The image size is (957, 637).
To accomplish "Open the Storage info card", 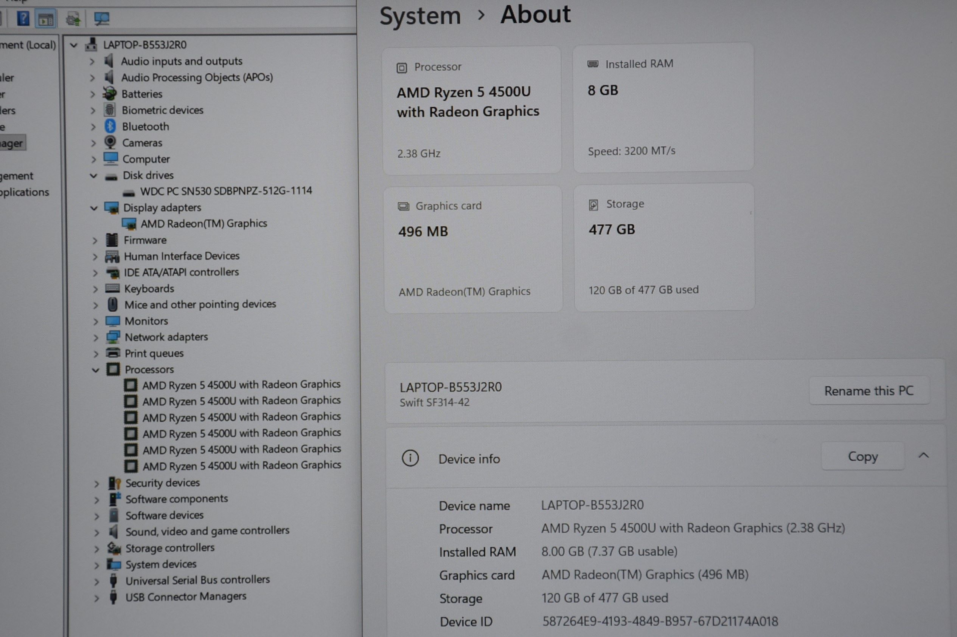I will (665, 247).
